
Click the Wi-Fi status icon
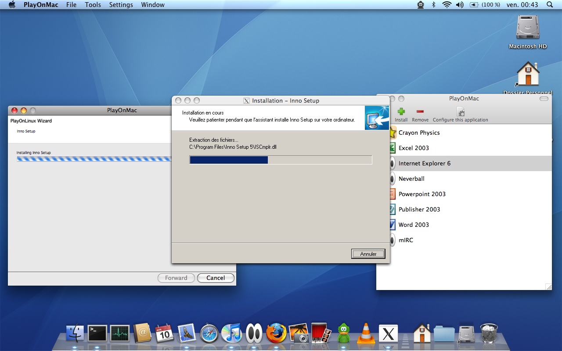point(447,5)
